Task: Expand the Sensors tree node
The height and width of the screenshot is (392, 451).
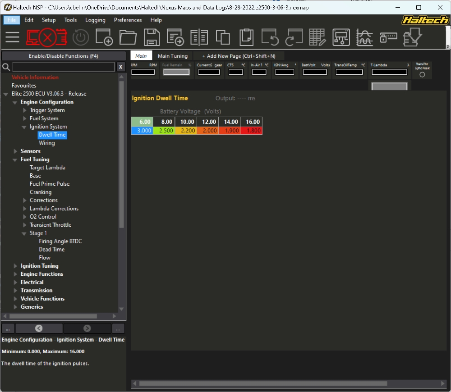Action: [16, 151]
